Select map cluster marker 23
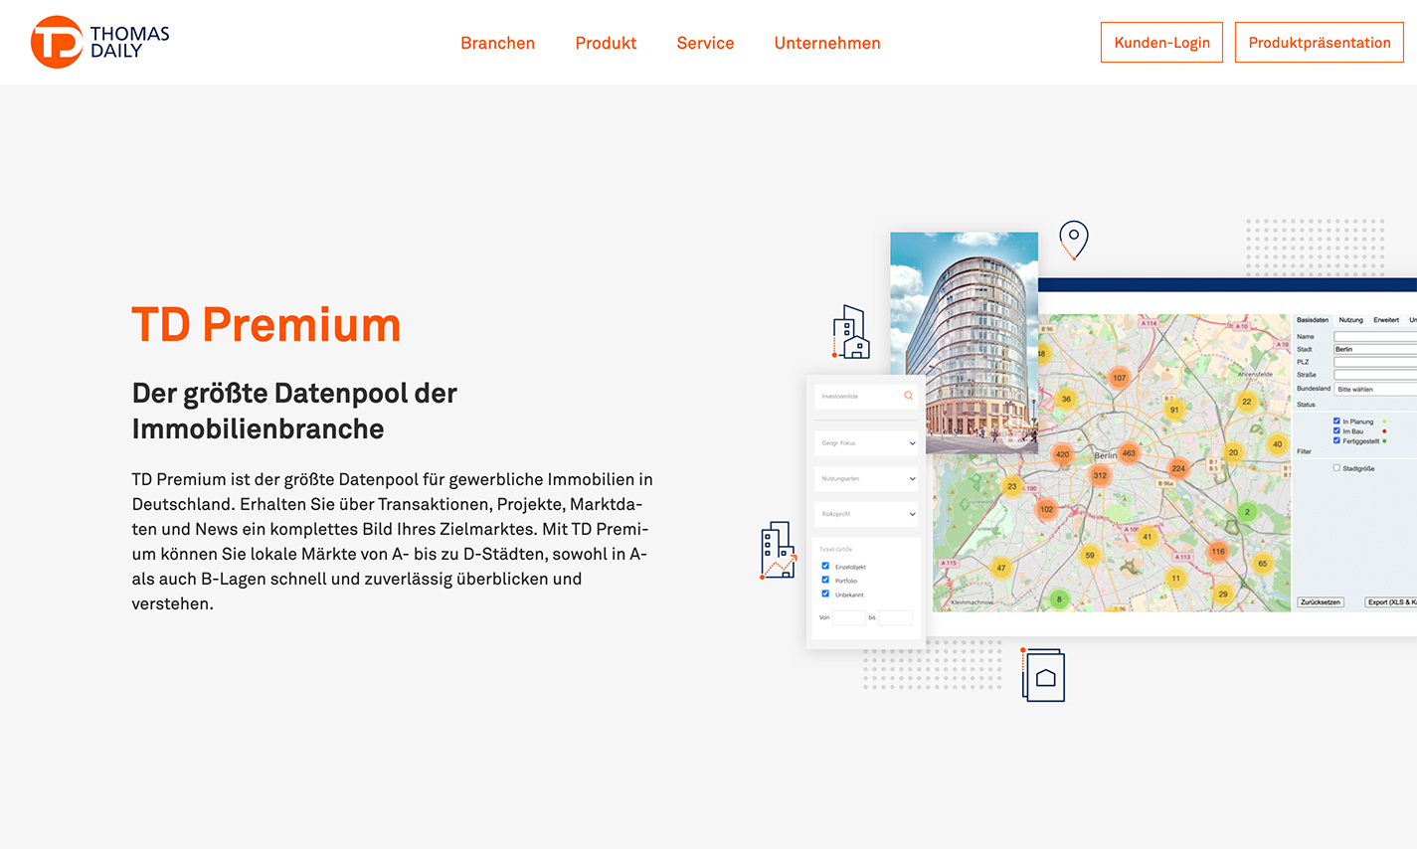Viewport: 1417px width, 849px height. pyautogui.click(x=1012, y=486)
